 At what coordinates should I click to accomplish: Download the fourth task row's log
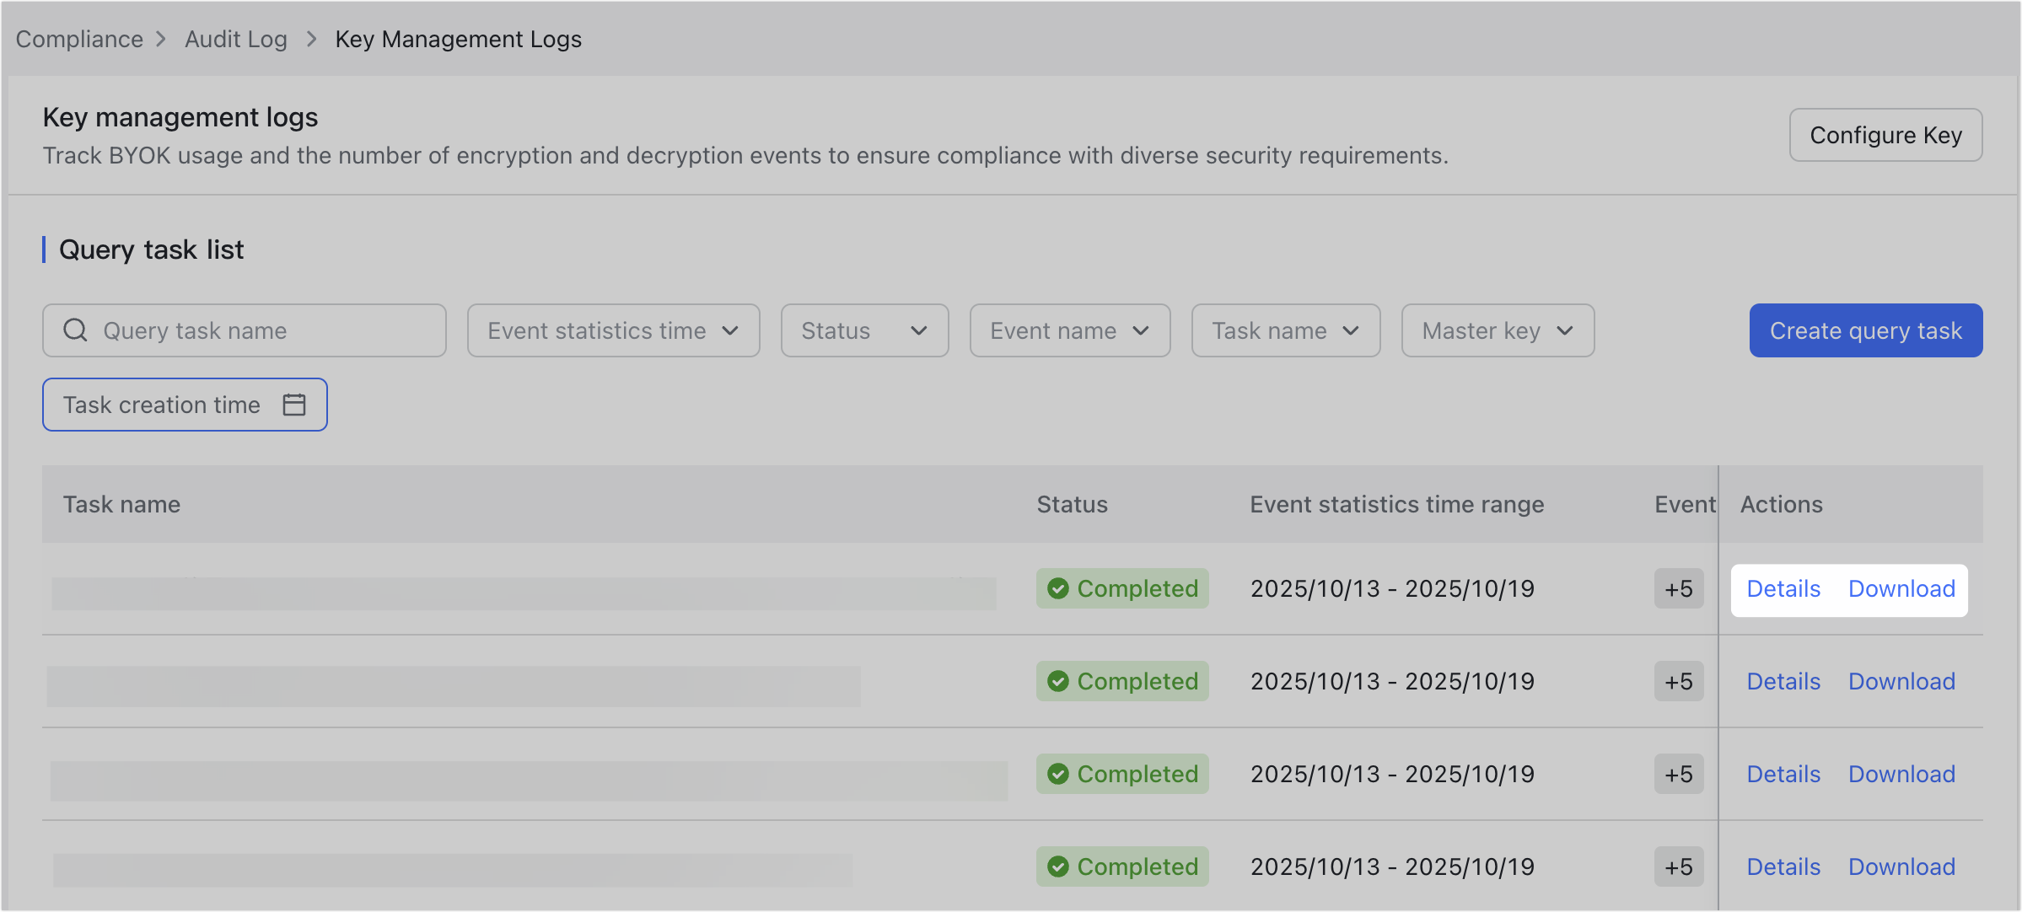pos(1902,866)
